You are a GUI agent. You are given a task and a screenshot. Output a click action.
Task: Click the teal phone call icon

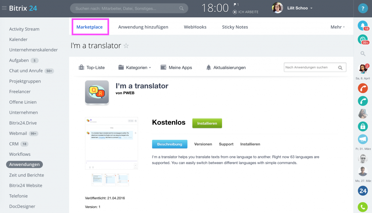point(363,101)
